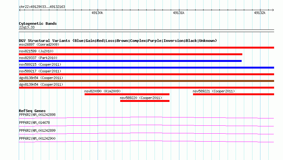Viewport: 283px width, 160px height.
Task: Open the nsv829337 (Park2010) label
Action: pos(38,58)
